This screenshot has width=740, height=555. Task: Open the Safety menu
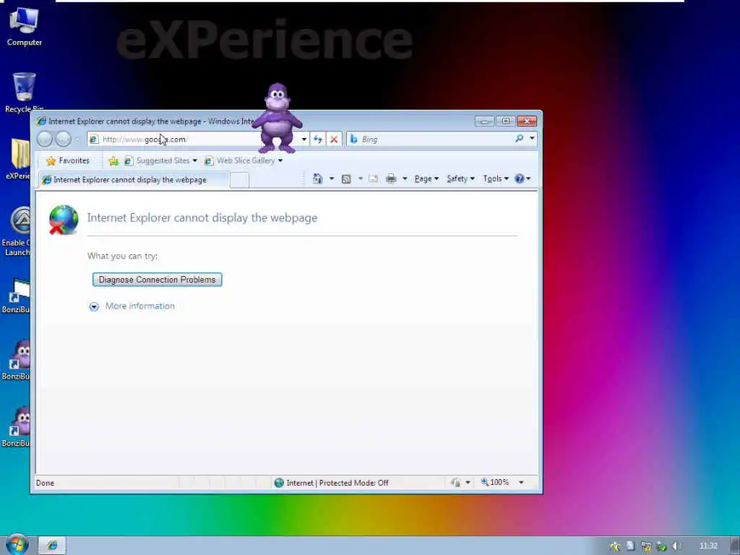pos(460,179)
